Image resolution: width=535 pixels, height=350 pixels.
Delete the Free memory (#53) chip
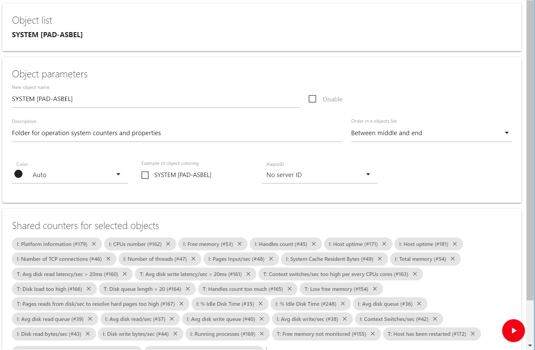coord(239,244)
